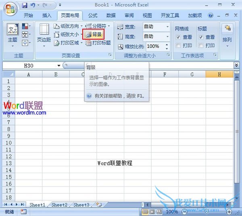Viewport: 242px width, 216px height.
Task: Click the Name Box showing H30
Action: pyautogui.click(x=29, y=66)
